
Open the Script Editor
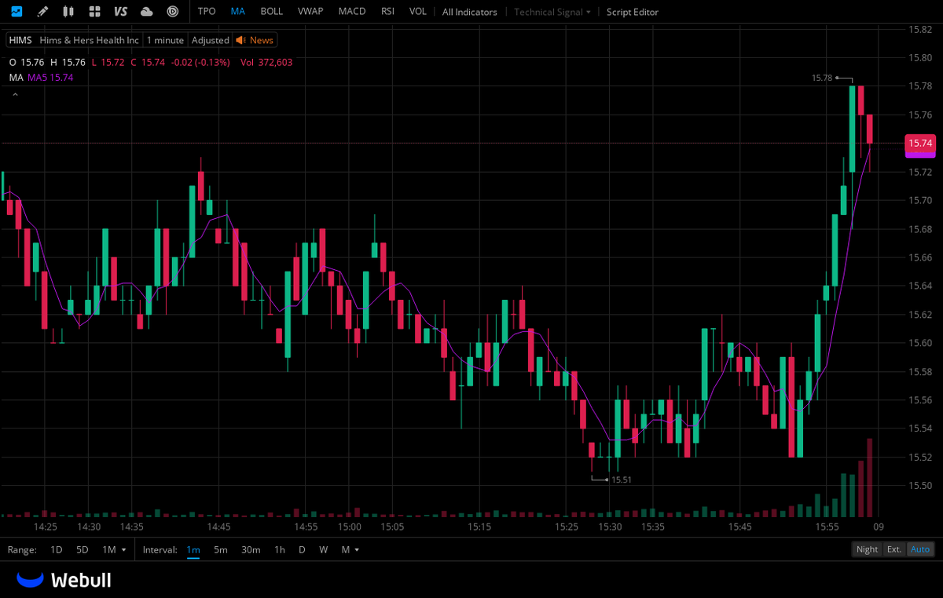[x=633, y=12]
